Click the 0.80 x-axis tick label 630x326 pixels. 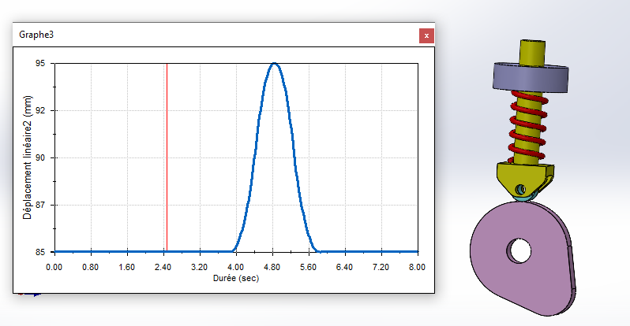pos(91,268)
